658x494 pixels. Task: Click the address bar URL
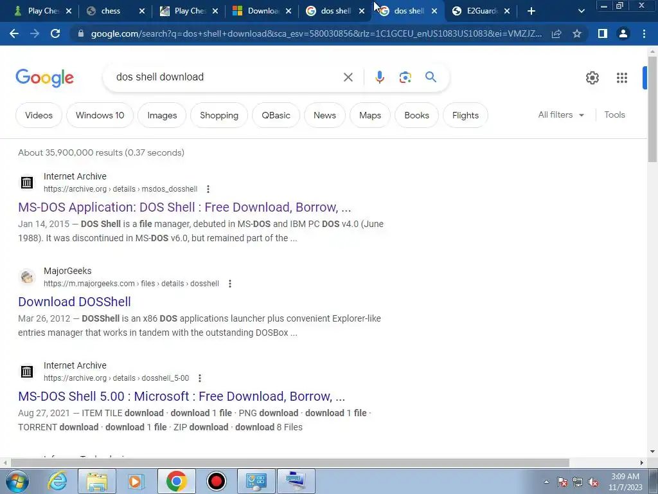[316, 33]
